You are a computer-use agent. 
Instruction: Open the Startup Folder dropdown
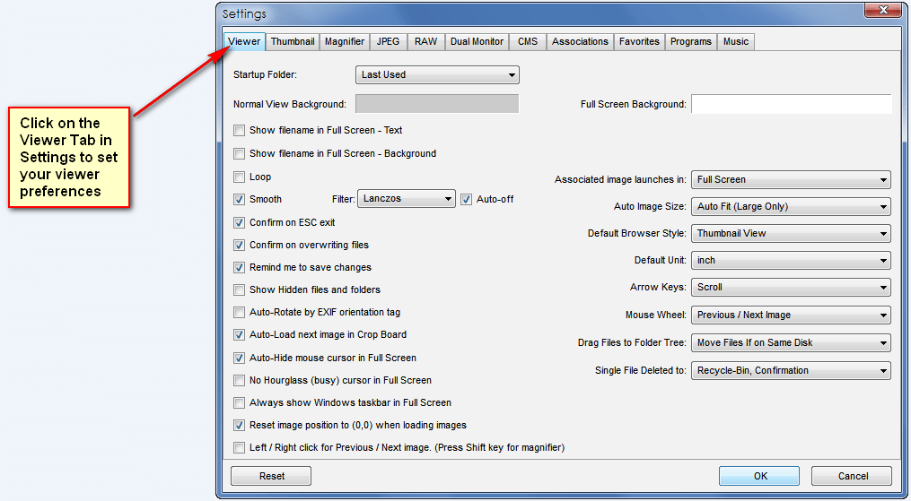[x=437, y=75]
